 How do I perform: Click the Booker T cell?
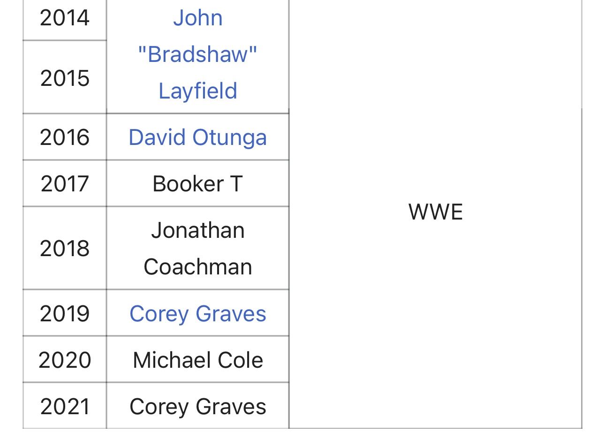[x=197, y=184]
